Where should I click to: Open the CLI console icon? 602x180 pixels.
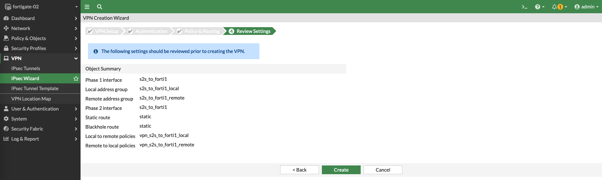click(524, 7)
